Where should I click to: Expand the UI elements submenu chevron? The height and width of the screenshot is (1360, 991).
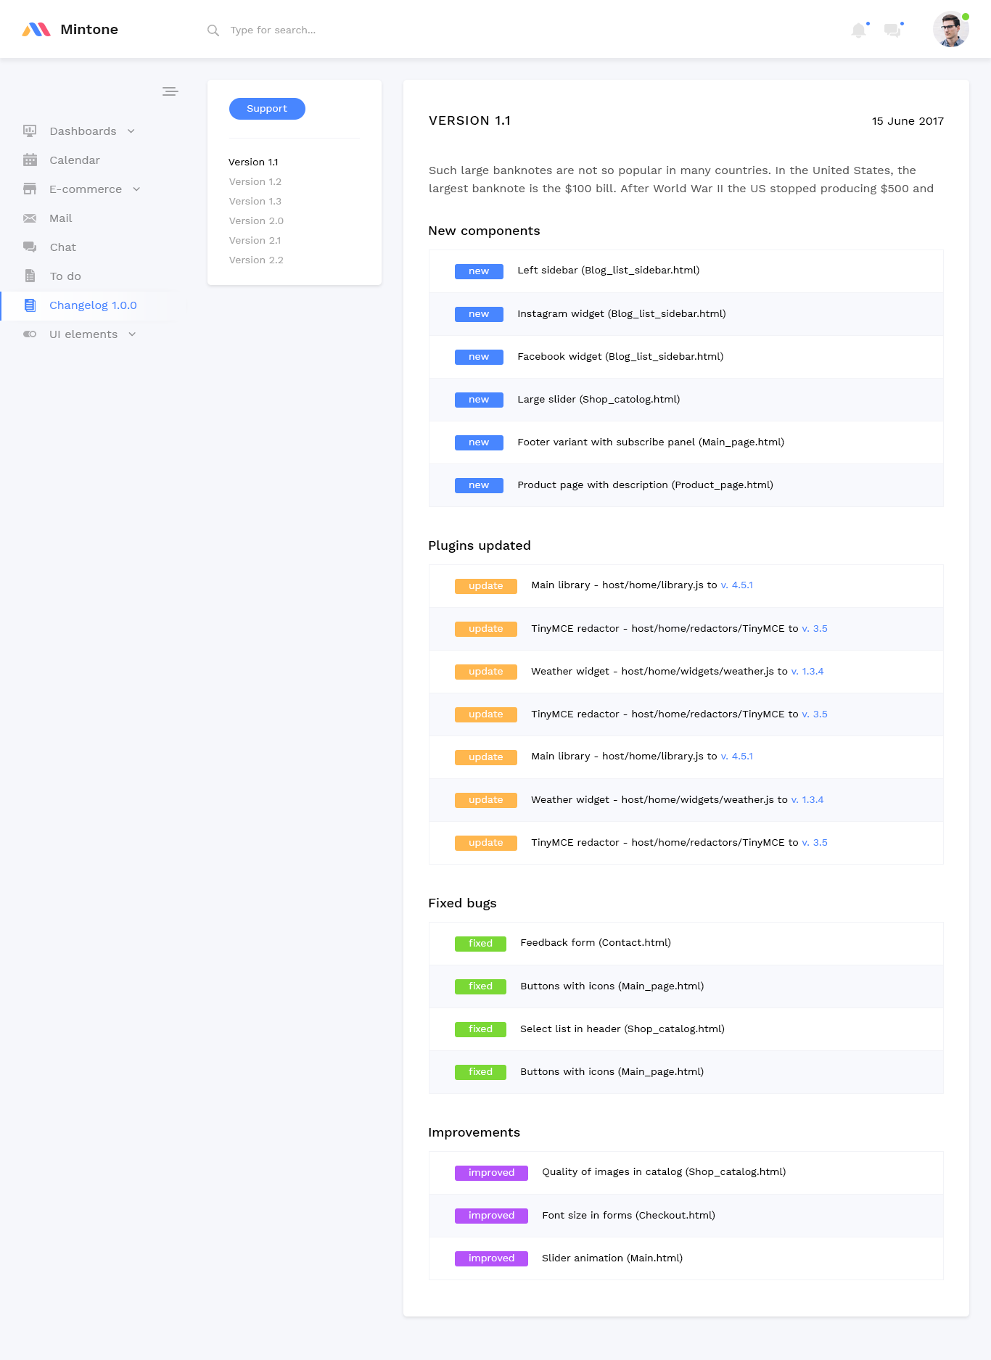132,334
